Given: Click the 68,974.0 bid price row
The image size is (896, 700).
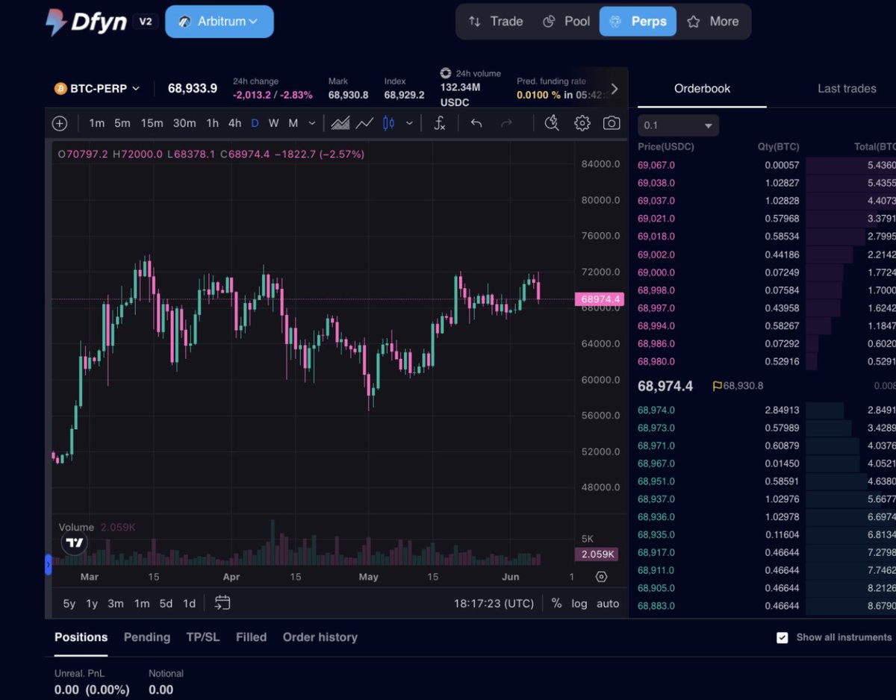Looking at the screenshot, I should (x=767, y=410).
